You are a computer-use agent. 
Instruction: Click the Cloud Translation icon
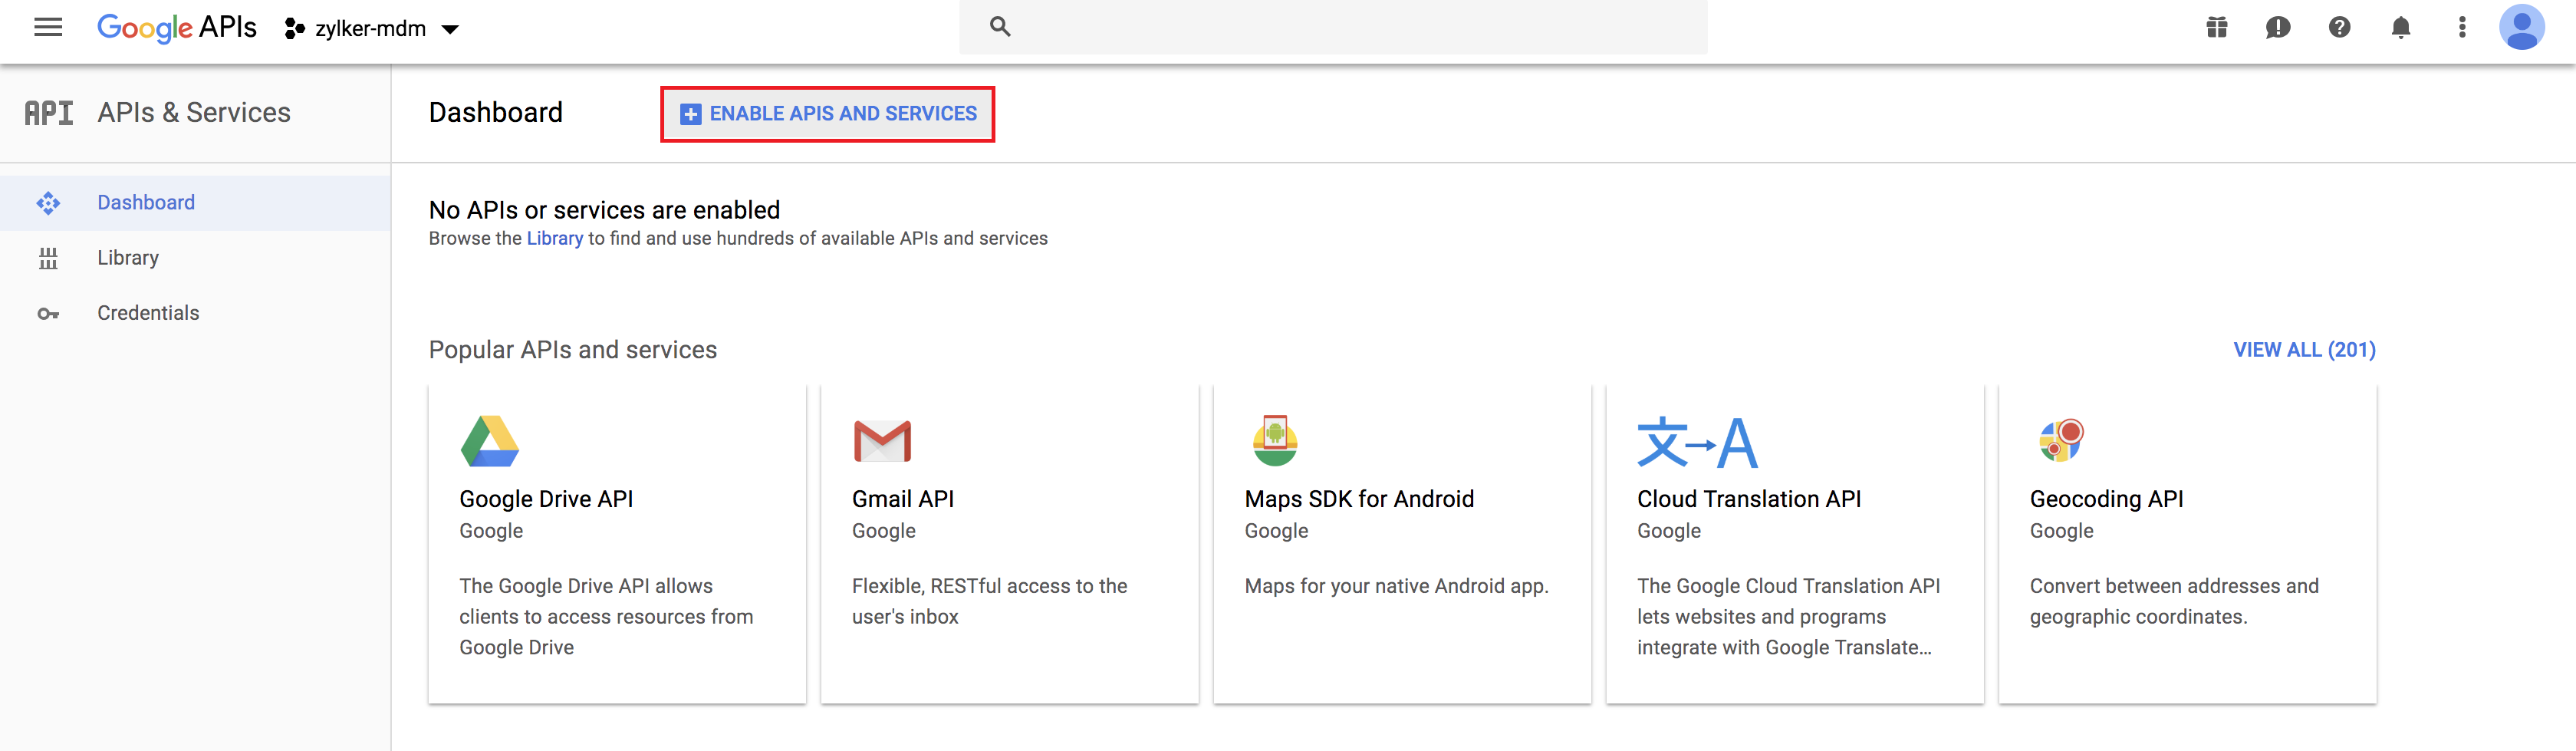click(x=1697, y=442)
